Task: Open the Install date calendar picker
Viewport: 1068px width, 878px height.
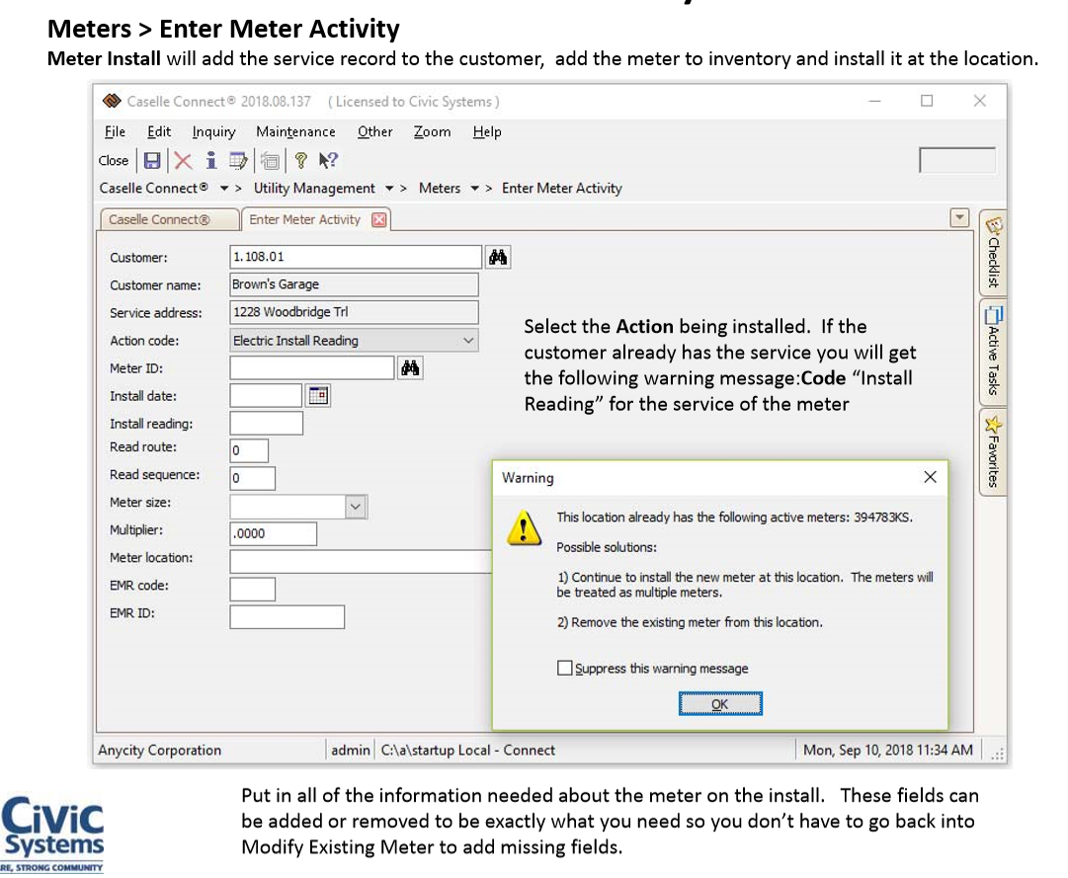Action: point(318,395)
